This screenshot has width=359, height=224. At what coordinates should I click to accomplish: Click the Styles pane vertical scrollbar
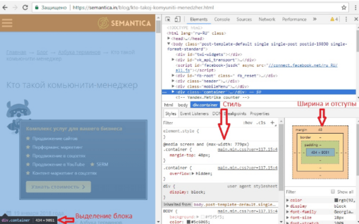(x=281, y=158)
